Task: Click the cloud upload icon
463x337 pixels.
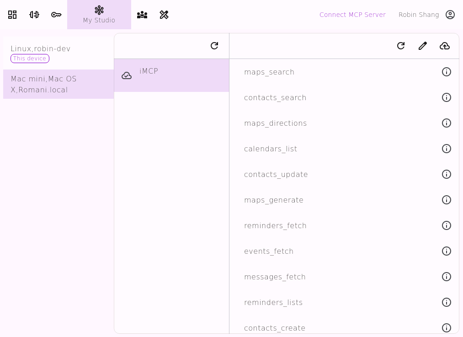Action: pyautogui.click(x=445, y=46)
